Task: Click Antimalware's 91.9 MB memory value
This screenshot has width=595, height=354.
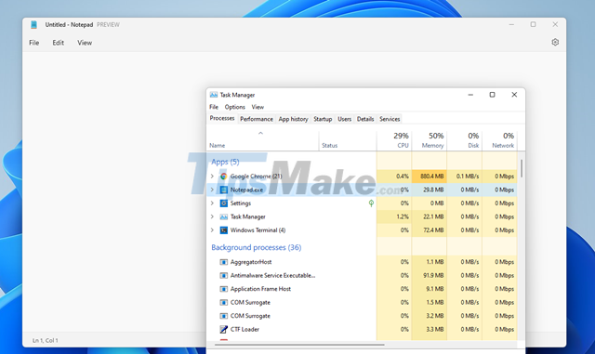Action: click(x=434, y=275)
